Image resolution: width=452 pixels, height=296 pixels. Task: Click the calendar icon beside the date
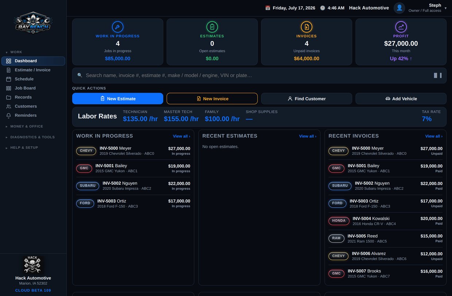[x=268, y=8]
